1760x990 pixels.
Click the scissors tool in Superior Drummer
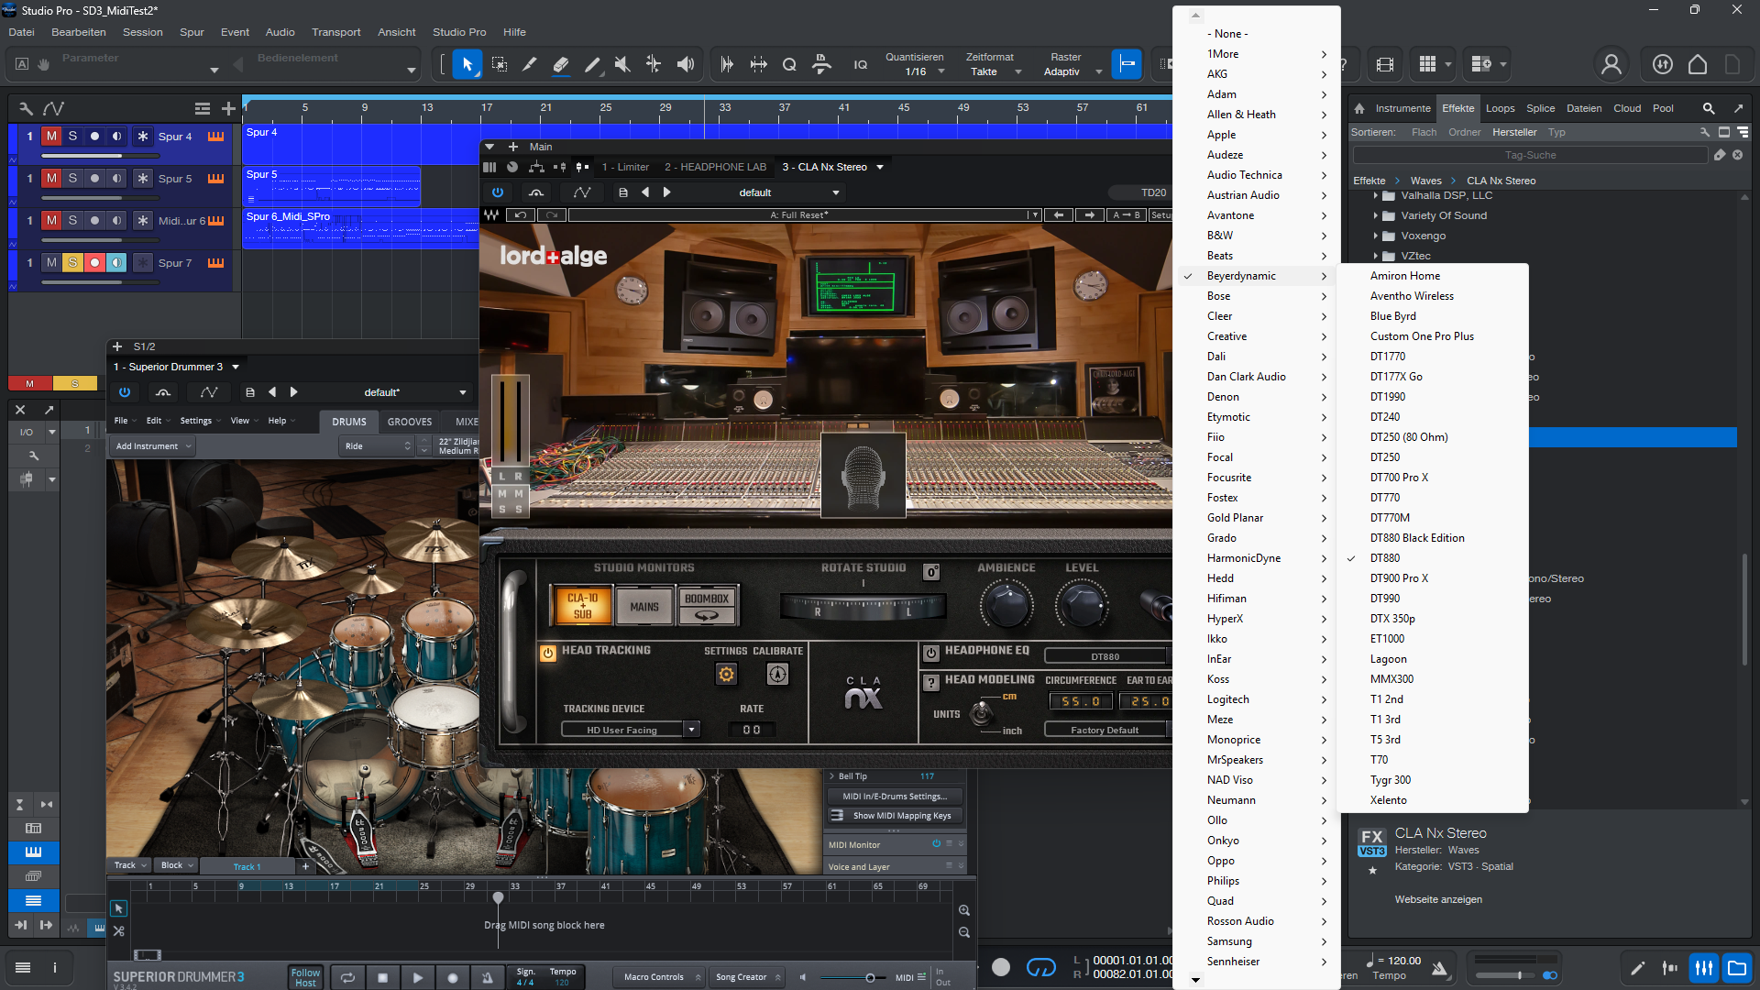tap(118, 930)
